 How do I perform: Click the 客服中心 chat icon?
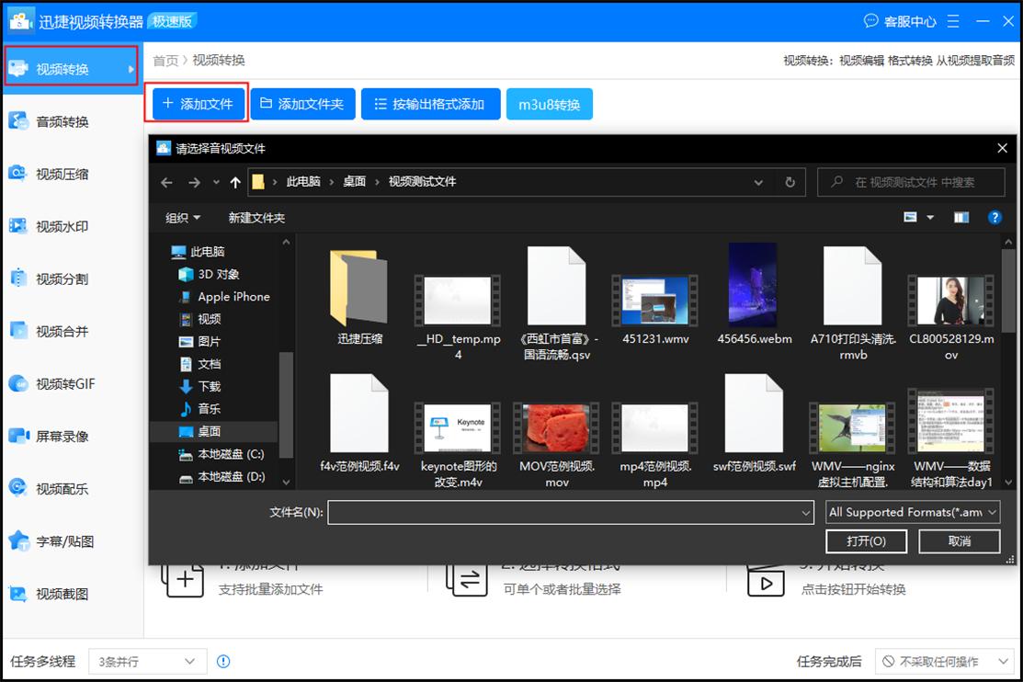click(x=871, y=20)
